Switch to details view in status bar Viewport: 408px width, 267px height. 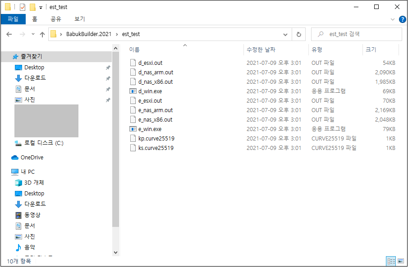(x=391, y=261)
